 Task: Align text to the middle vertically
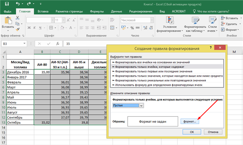[87, 20]
